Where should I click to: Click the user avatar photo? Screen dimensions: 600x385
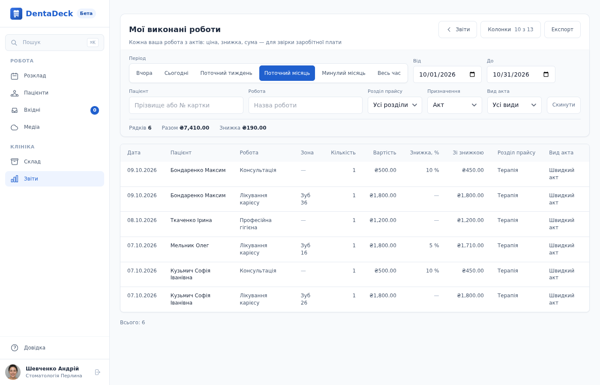point(13,372)
